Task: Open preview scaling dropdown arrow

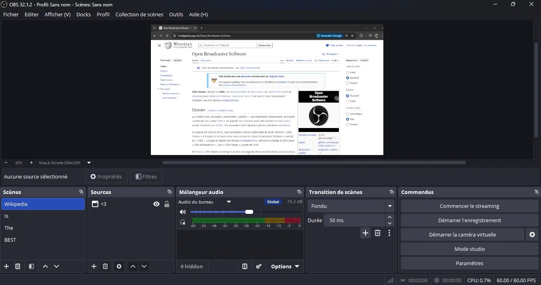Action: pyautogui.click(x=89, y=163)
